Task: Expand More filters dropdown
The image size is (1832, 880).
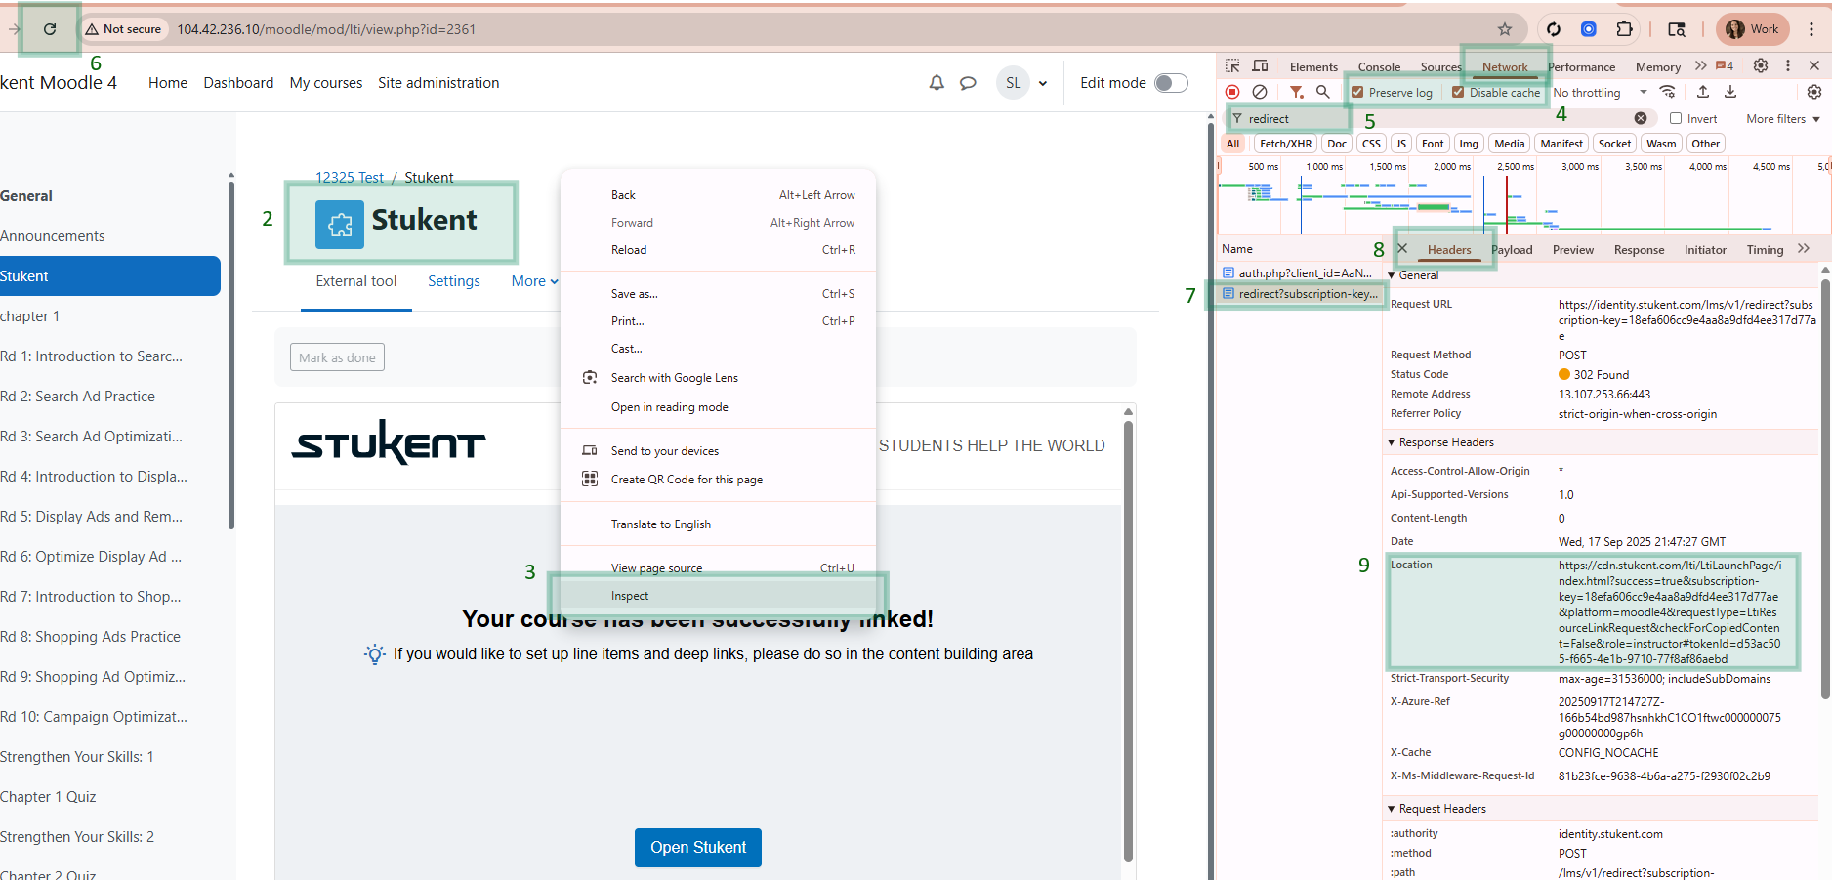Action: pos(1783,119)
